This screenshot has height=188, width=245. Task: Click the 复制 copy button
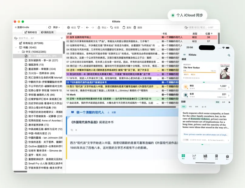[x=127, y=28]
